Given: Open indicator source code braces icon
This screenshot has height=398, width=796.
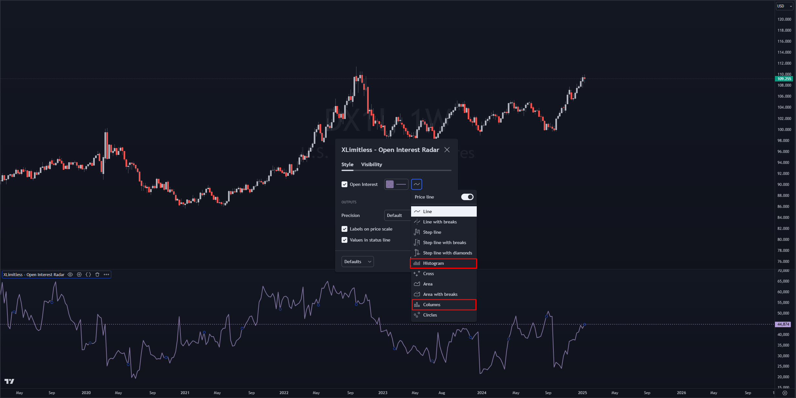Looking at the screenshot, I should (x=88, y=274).
